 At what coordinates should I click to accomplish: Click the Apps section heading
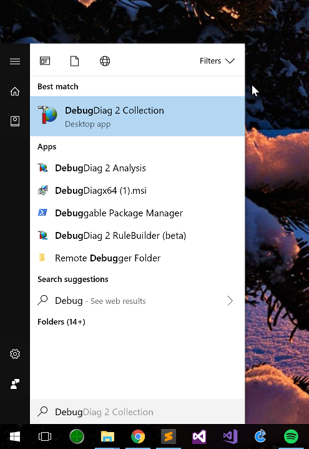click(47, 146)
